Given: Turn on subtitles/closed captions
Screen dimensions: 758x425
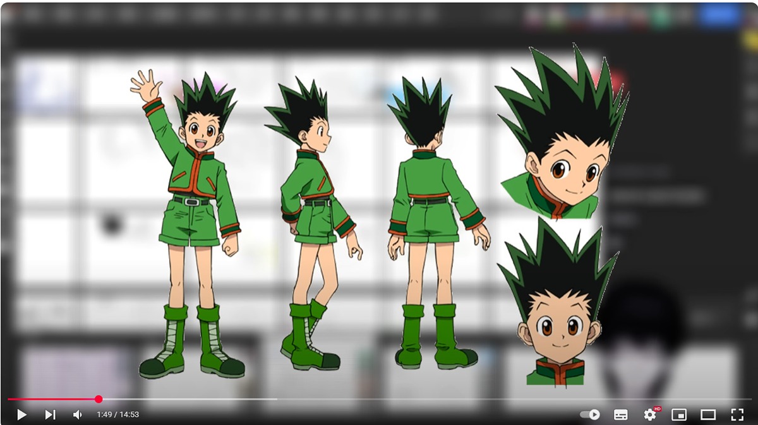Looking at the screenshot, I should [621, 415].
